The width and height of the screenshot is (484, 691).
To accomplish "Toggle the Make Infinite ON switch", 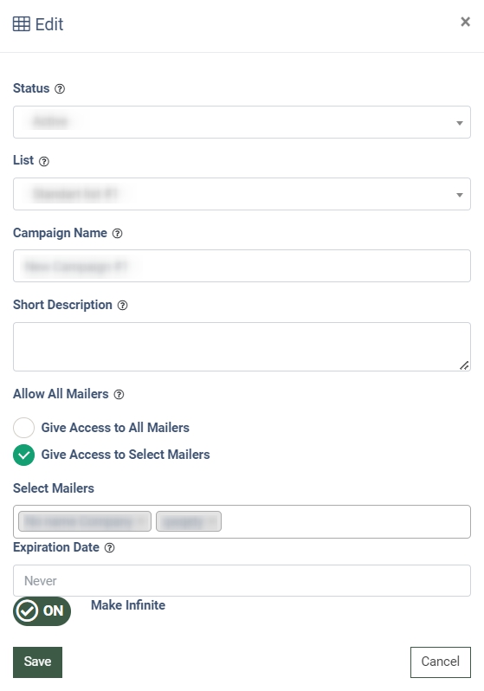I will (42, 611).
